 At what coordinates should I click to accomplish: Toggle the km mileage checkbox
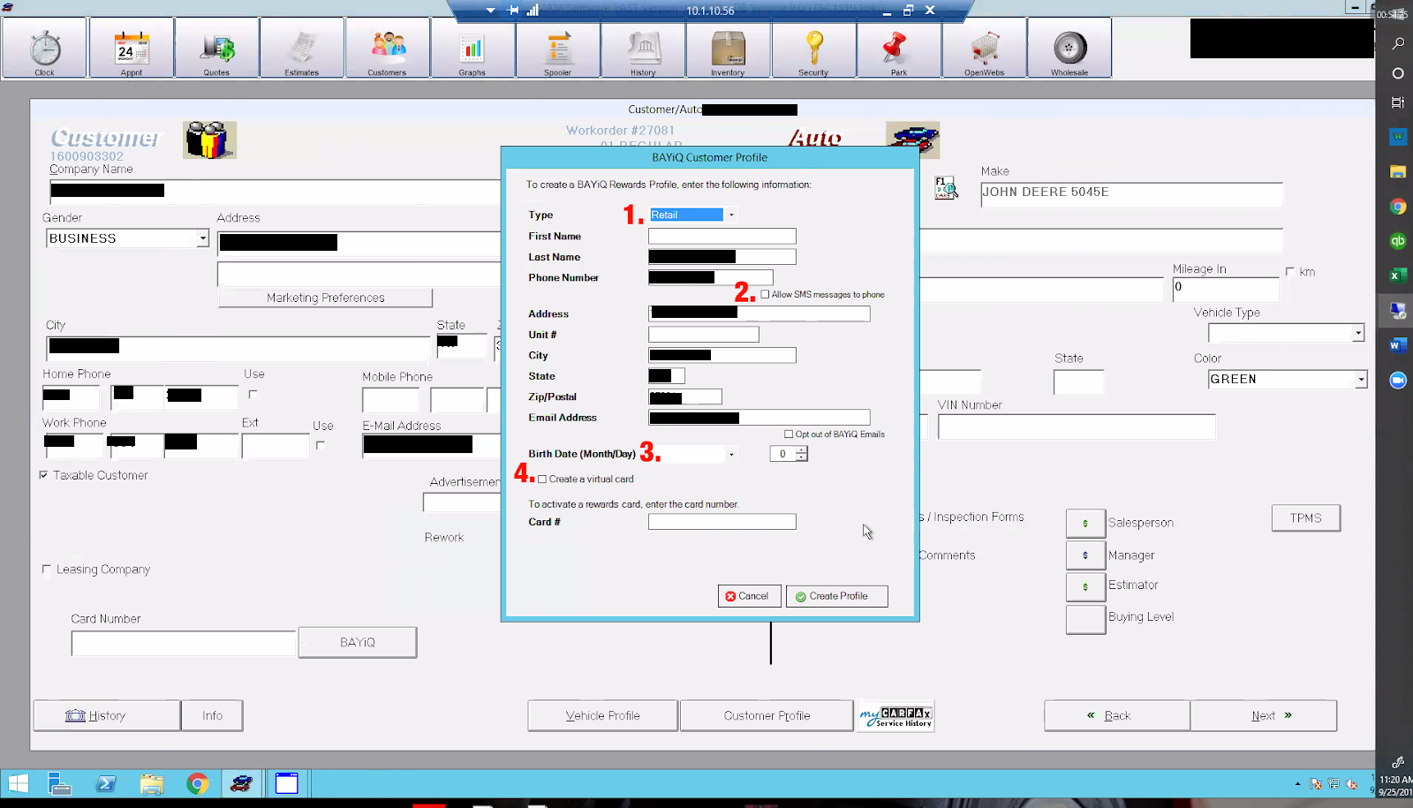[1290, 272]
